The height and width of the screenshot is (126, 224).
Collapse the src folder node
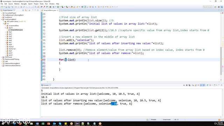click(x=3, y=23)
